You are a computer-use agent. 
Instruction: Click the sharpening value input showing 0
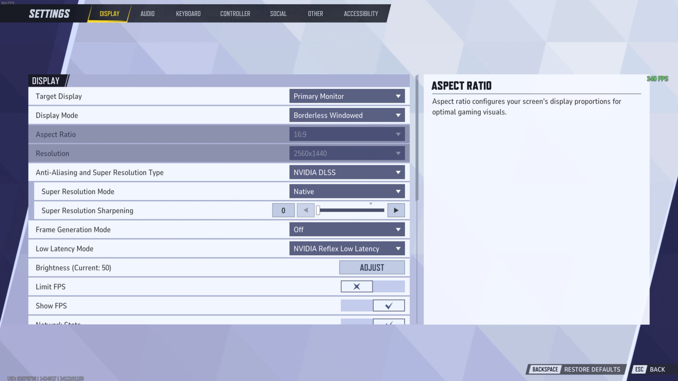coord(283,210)
